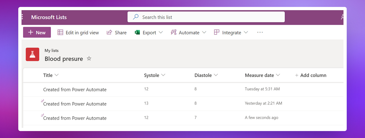Screen dimensions: 365x138
Task: Open the Automate menu
Action: pos(189,32)
